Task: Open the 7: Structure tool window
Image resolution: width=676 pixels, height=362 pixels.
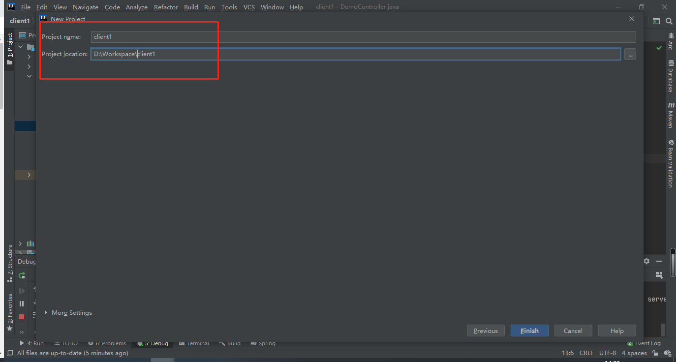Action: 9,263
